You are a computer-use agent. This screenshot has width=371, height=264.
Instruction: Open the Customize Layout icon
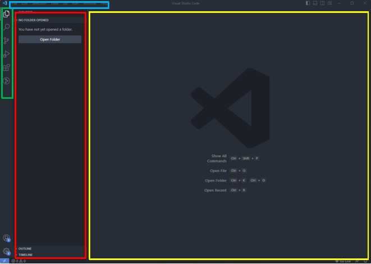pyautogui.click(x=330, y=3)
